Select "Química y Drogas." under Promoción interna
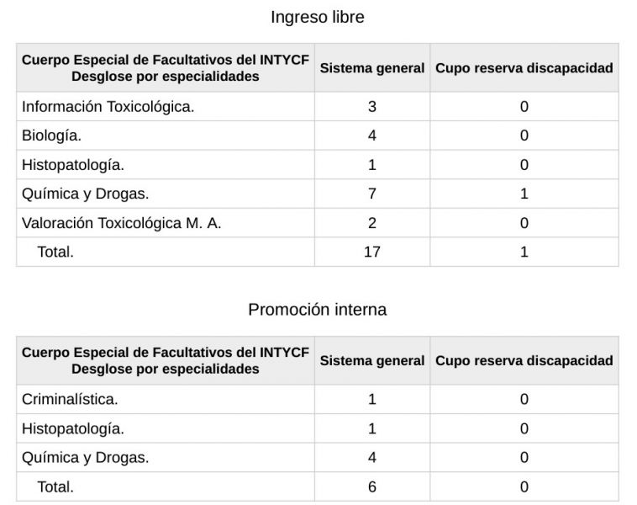Viewport: 637px width, 505px height. (86, 458)
